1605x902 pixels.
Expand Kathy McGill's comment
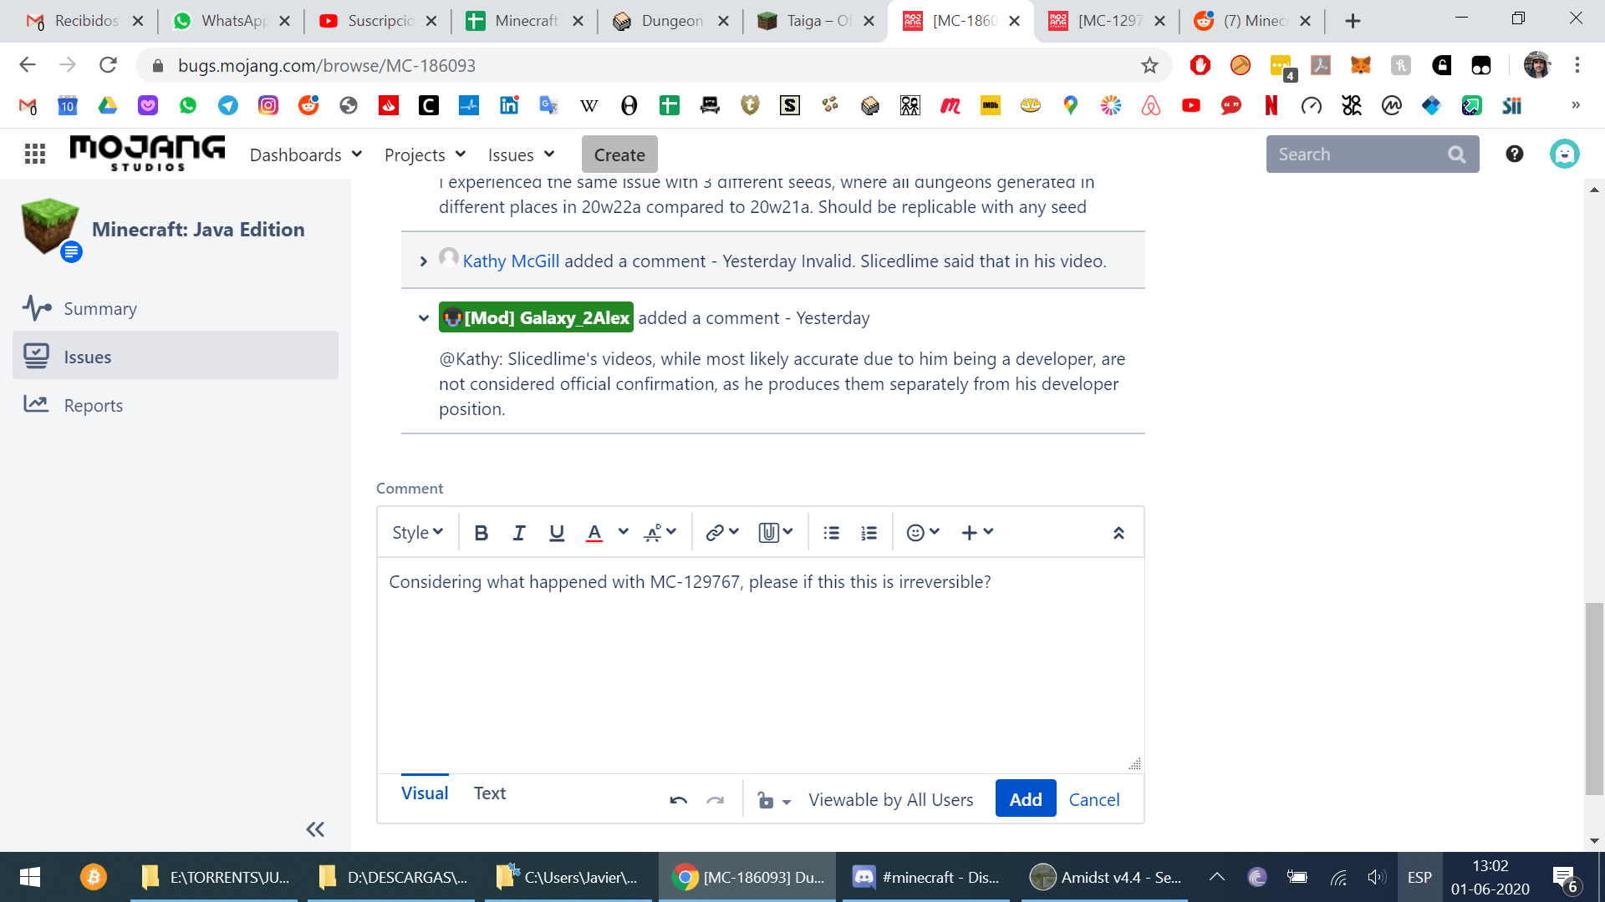point(424,261)
